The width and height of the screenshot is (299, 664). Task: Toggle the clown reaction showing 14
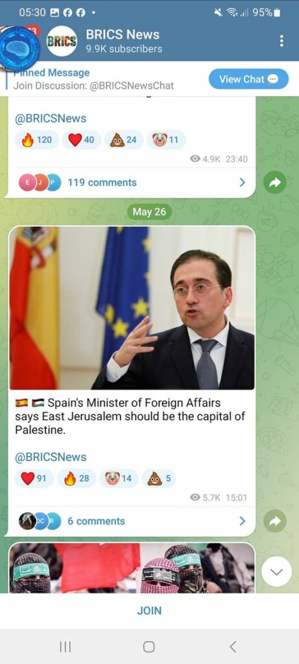118,479
